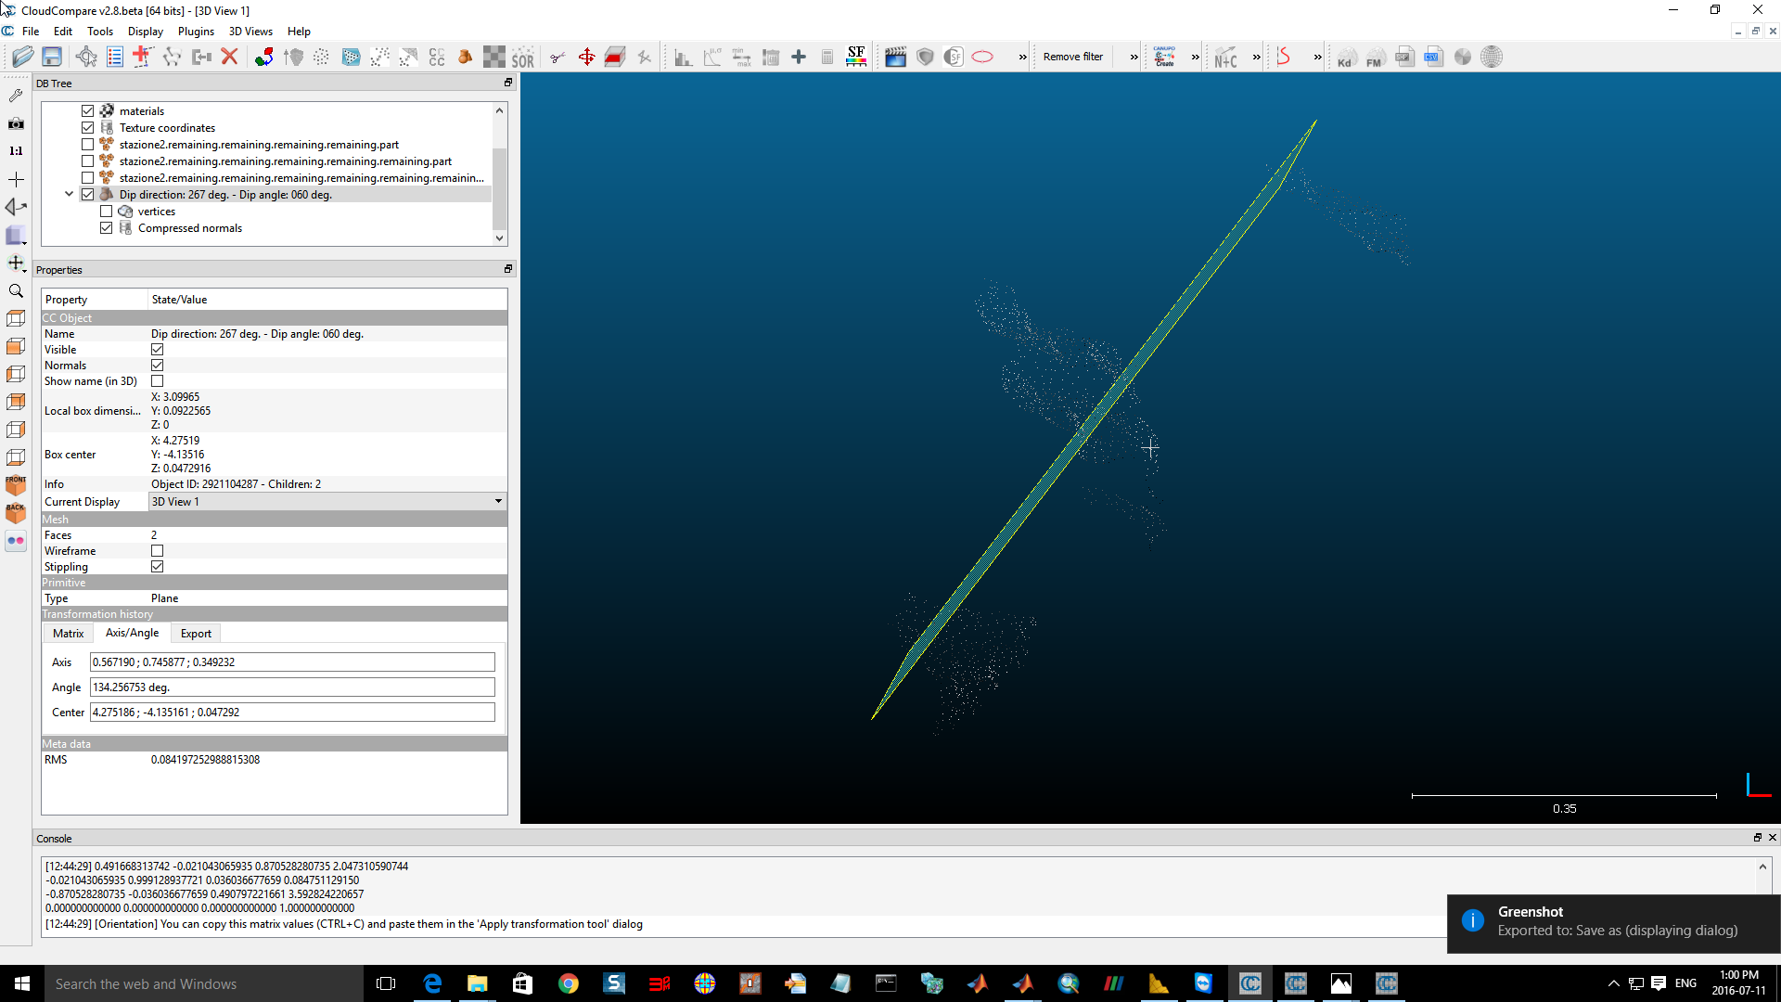This screenshot has width=1781, height=1002.
Task: Expand toolbar overflow next to Remove filter
Action: pyautogui.click(x=1134, y=58)
